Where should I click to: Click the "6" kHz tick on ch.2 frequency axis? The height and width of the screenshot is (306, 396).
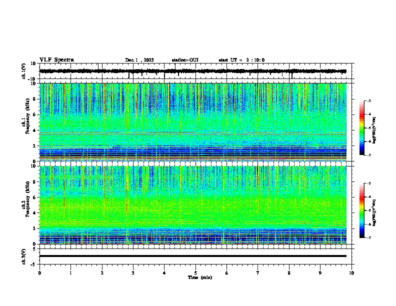34,197
